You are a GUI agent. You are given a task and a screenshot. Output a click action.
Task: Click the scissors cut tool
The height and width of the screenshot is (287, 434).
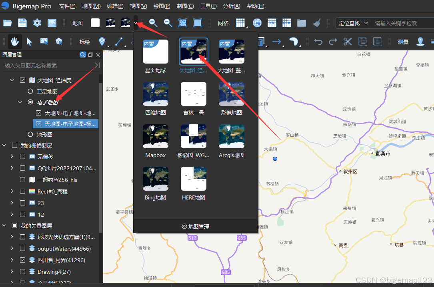348,42
